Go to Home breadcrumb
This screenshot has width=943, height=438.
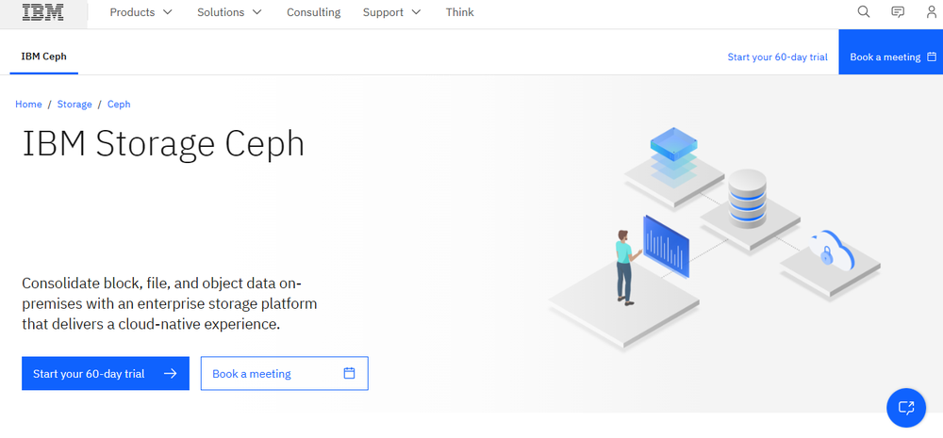point(28,104)
